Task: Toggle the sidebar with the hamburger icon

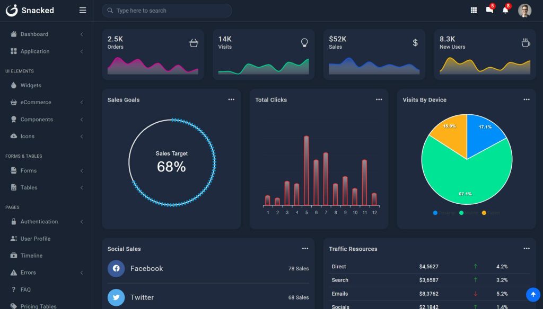Action: pos(82,10)
